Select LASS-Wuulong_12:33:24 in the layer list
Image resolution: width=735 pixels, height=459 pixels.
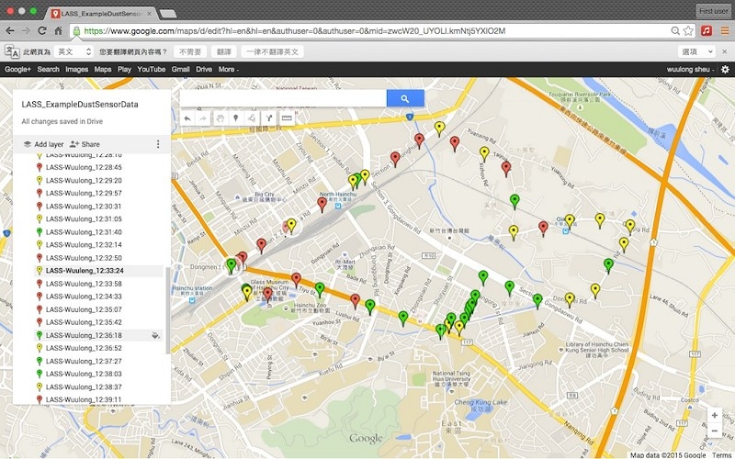point(84,271)
